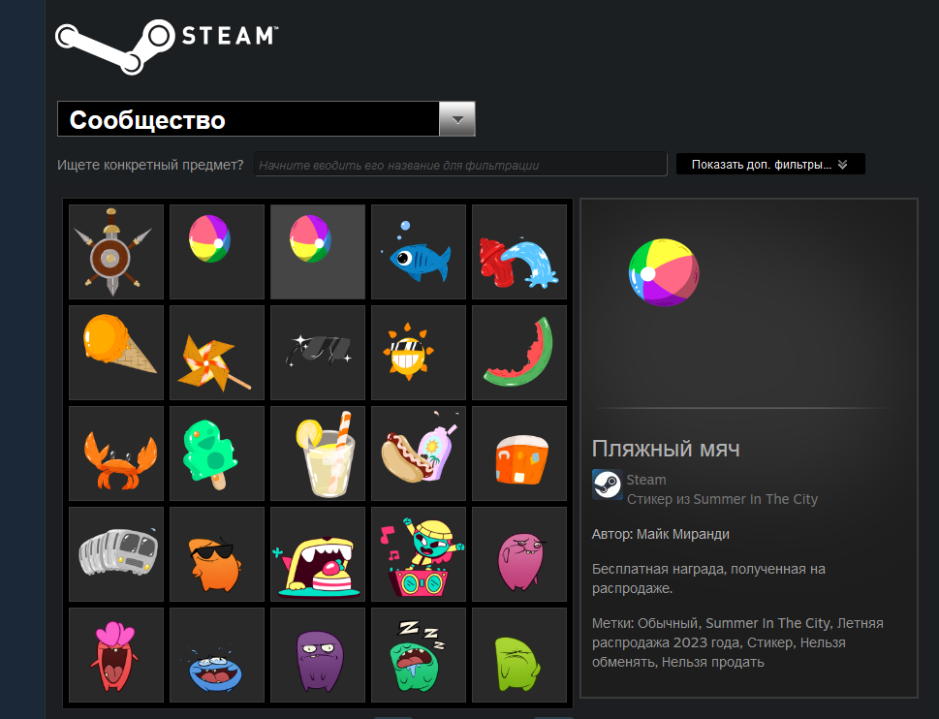
Task: Select the orange ice cream cone sticker
Action: (116, 353)
